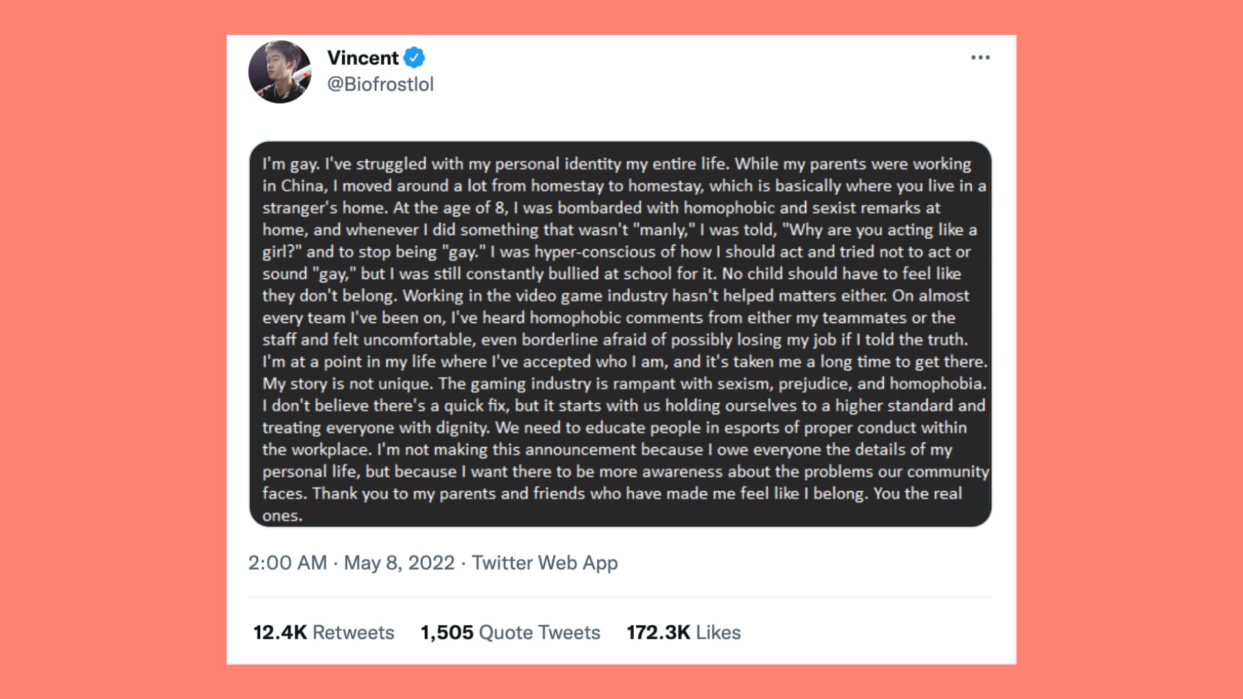Open the tweet author's profile picture
Viewport: 1243px width, 699px height.
(280, 72)
